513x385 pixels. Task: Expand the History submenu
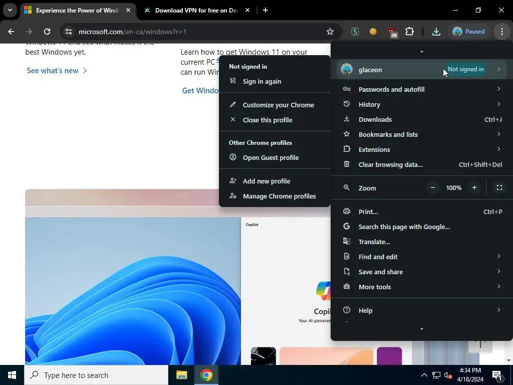(x=422, y=104)
